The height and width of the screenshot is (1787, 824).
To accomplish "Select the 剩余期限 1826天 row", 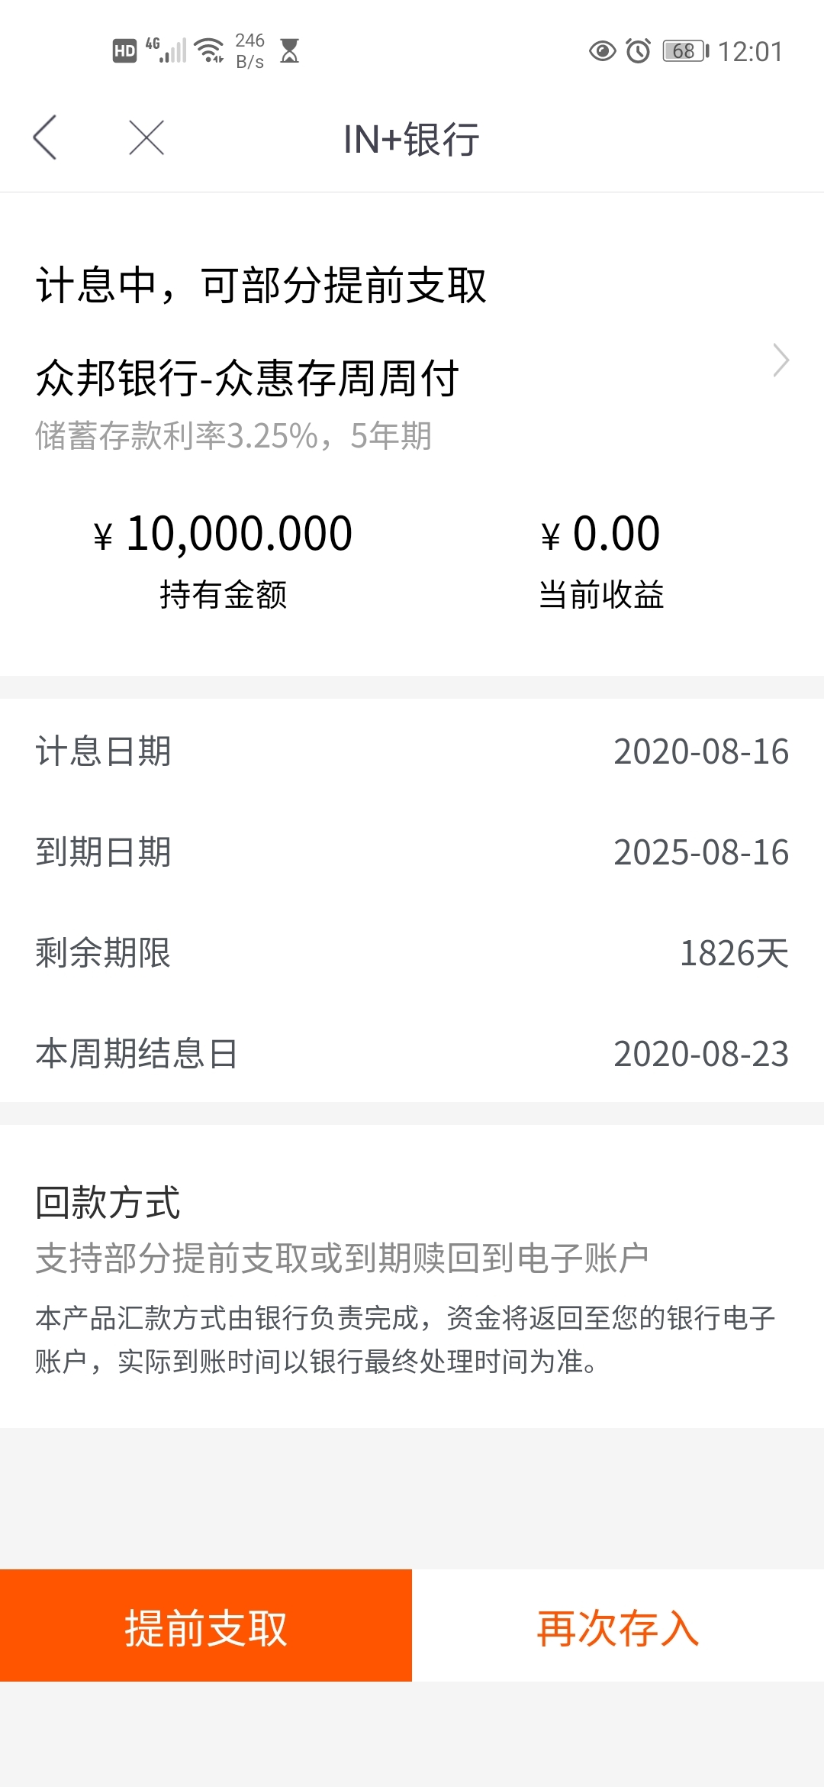I will pos(412,953).
